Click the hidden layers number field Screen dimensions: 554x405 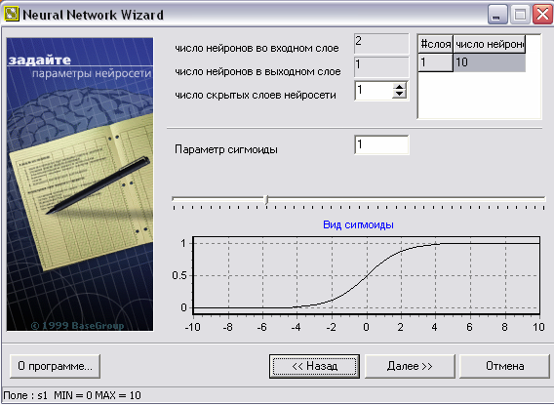[374, 91]
